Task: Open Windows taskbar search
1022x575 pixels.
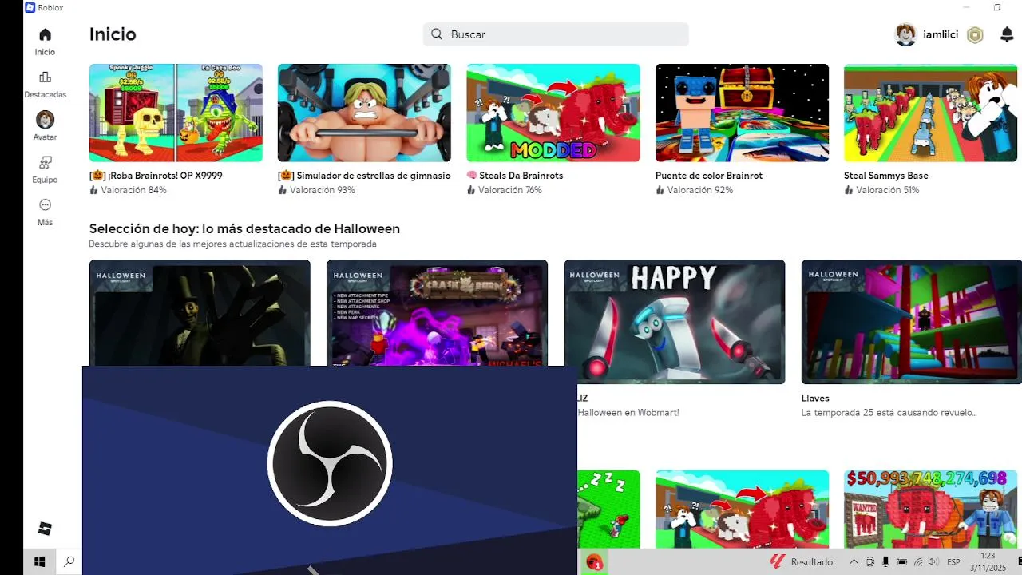Action: click(69, 562)
